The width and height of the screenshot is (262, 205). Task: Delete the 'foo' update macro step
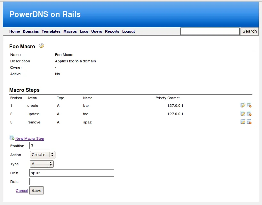click(x=249, y=114)
